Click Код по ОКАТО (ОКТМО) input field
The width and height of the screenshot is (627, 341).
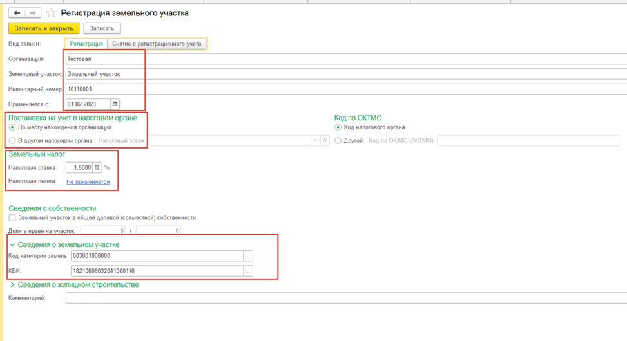point(528,140)
